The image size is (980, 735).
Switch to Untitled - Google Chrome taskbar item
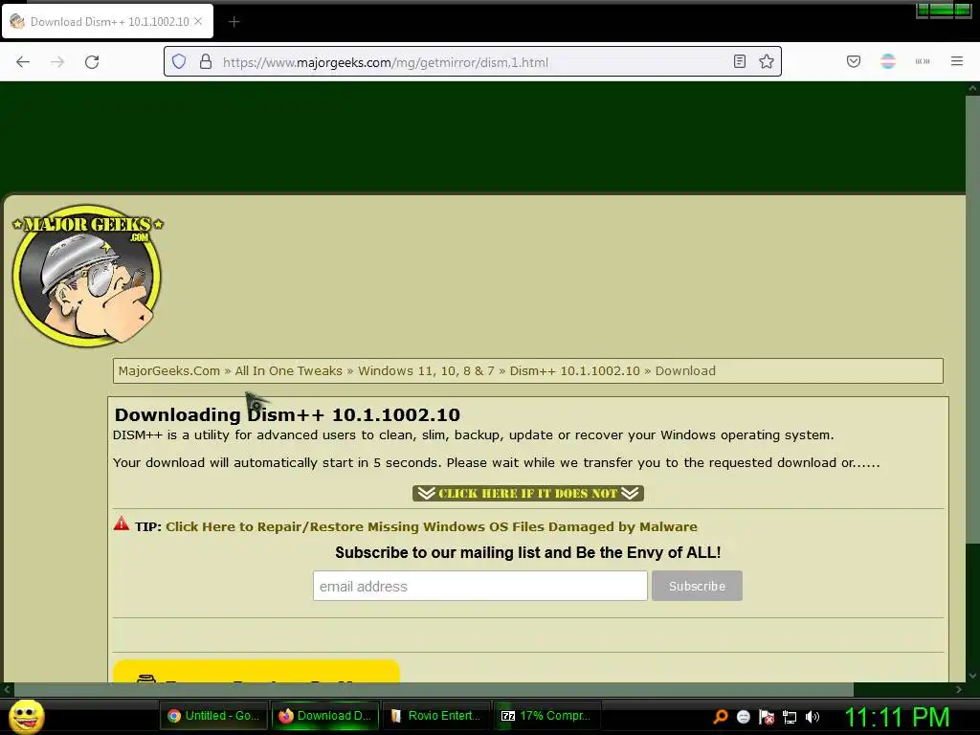click(x=214, y=716)
